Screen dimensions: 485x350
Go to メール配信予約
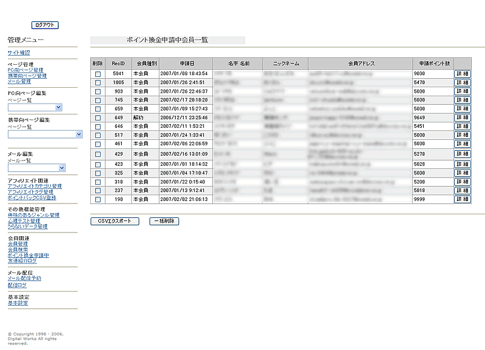click(24, 279)
